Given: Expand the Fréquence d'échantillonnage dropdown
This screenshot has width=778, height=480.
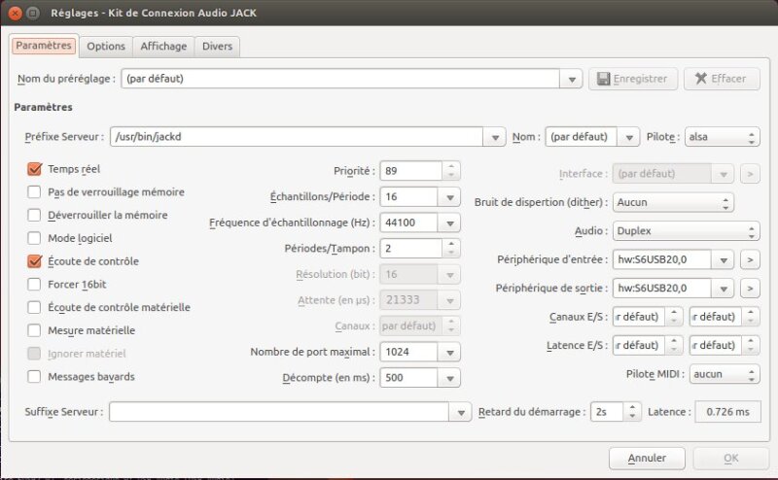Looking at the screenshot, I should point(449,223).
